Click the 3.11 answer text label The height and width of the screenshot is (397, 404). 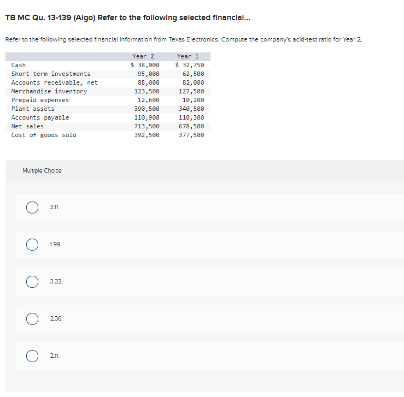(x=55, y=207)
